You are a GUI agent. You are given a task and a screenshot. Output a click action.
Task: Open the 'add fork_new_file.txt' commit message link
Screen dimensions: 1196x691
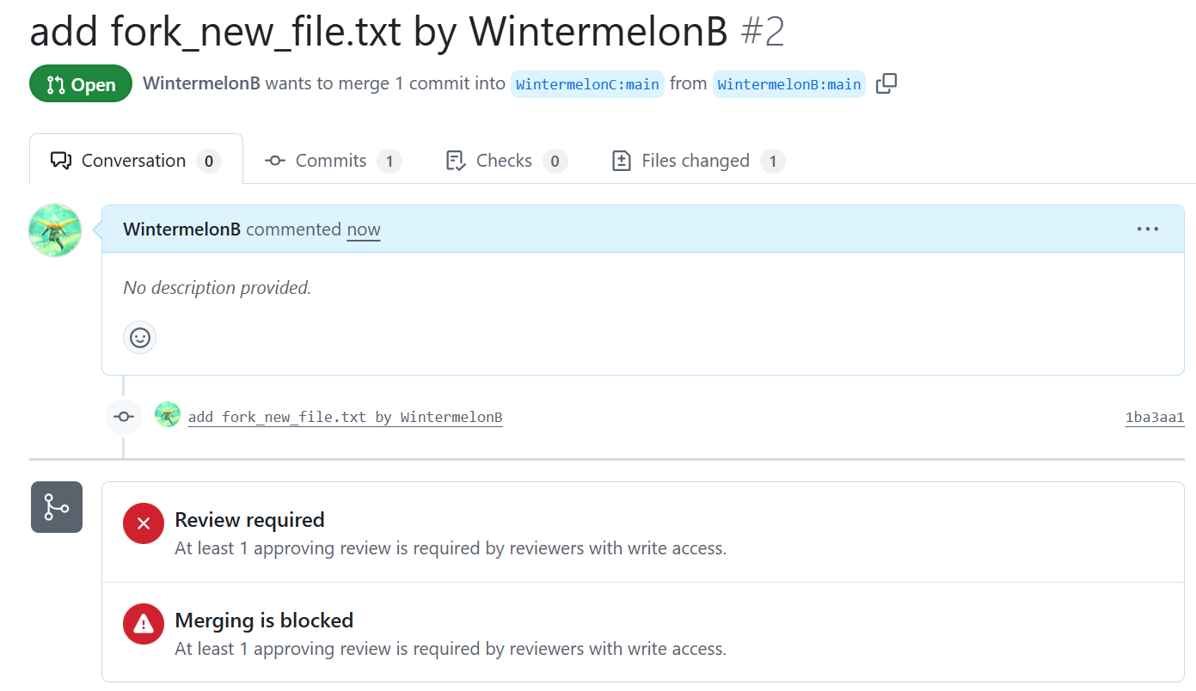(345, 418)
